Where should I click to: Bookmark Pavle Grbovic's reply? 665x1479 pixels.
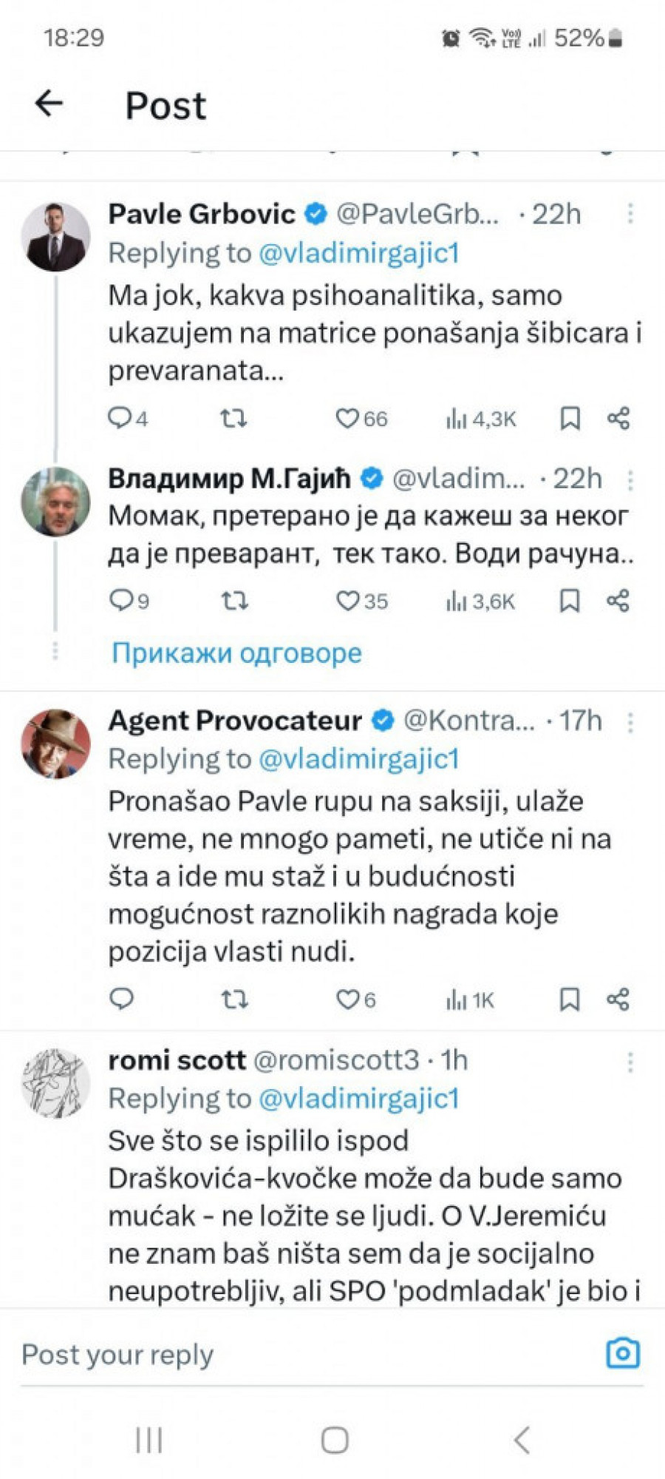coord(569,419)
